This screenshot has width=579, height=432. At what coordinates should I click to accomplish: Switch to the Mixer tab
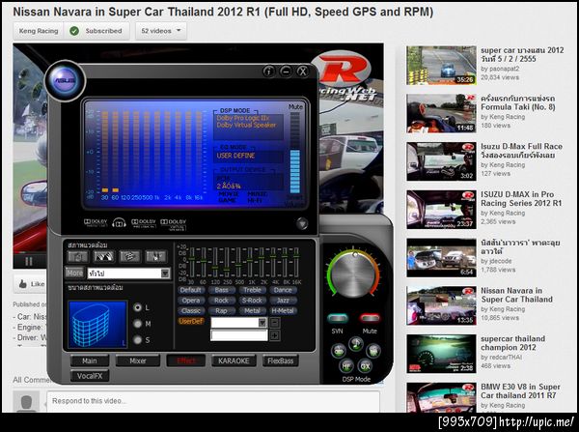(x=138, y=360)
